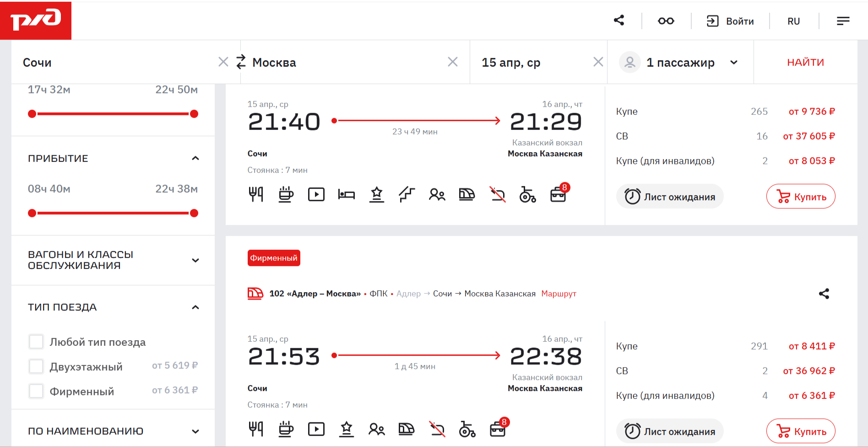The height and width of the screenshot is (447, 868).
Task: Open the hamburger menu in the header
Action: [843, 21]
